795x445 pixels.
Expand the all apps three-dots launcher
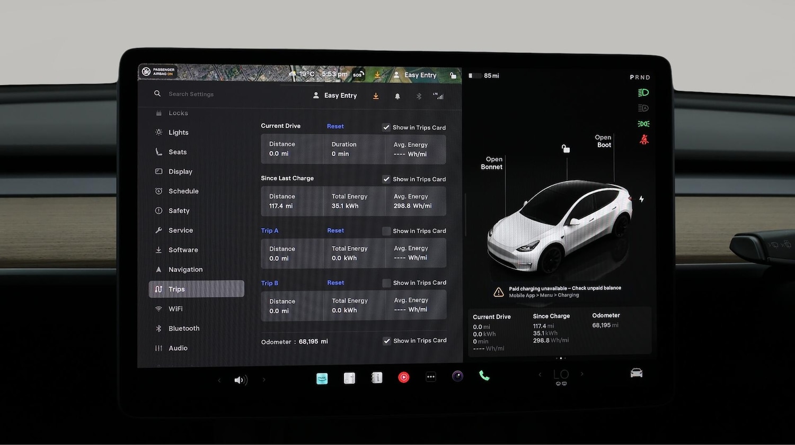coord(431,377)
